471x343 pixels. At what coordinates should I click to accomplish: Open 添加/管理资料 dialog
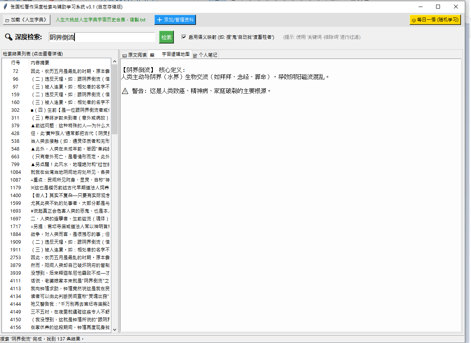(175, 20)
